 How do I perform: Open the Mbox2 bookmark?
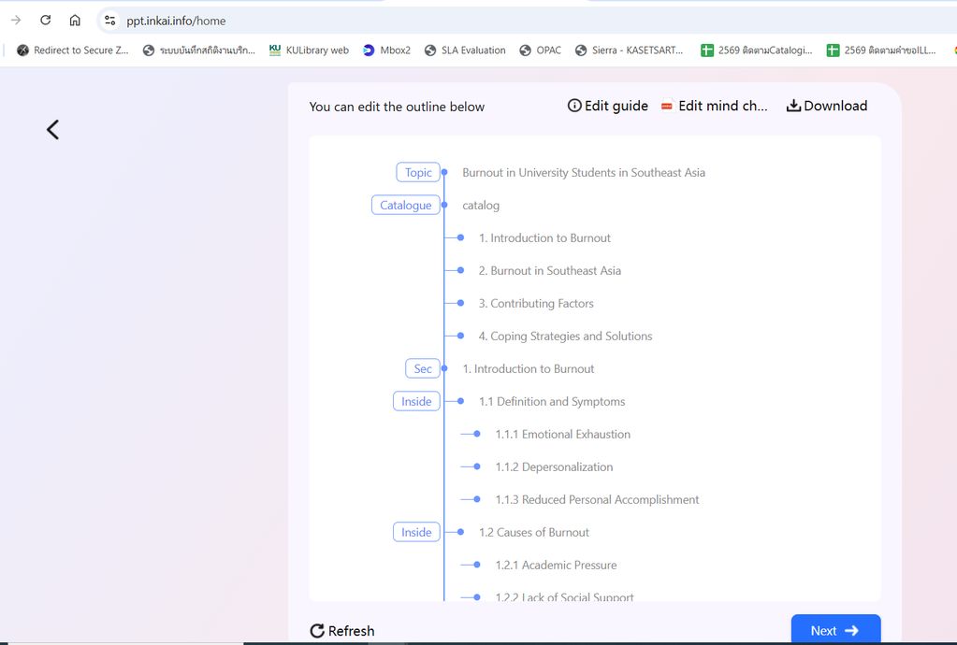386,50
